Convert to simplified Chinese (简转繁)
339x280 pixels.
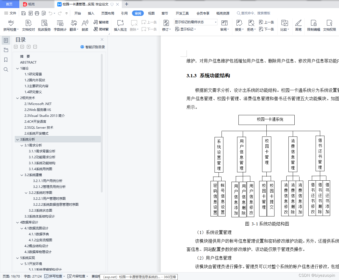tap(101, 29)
